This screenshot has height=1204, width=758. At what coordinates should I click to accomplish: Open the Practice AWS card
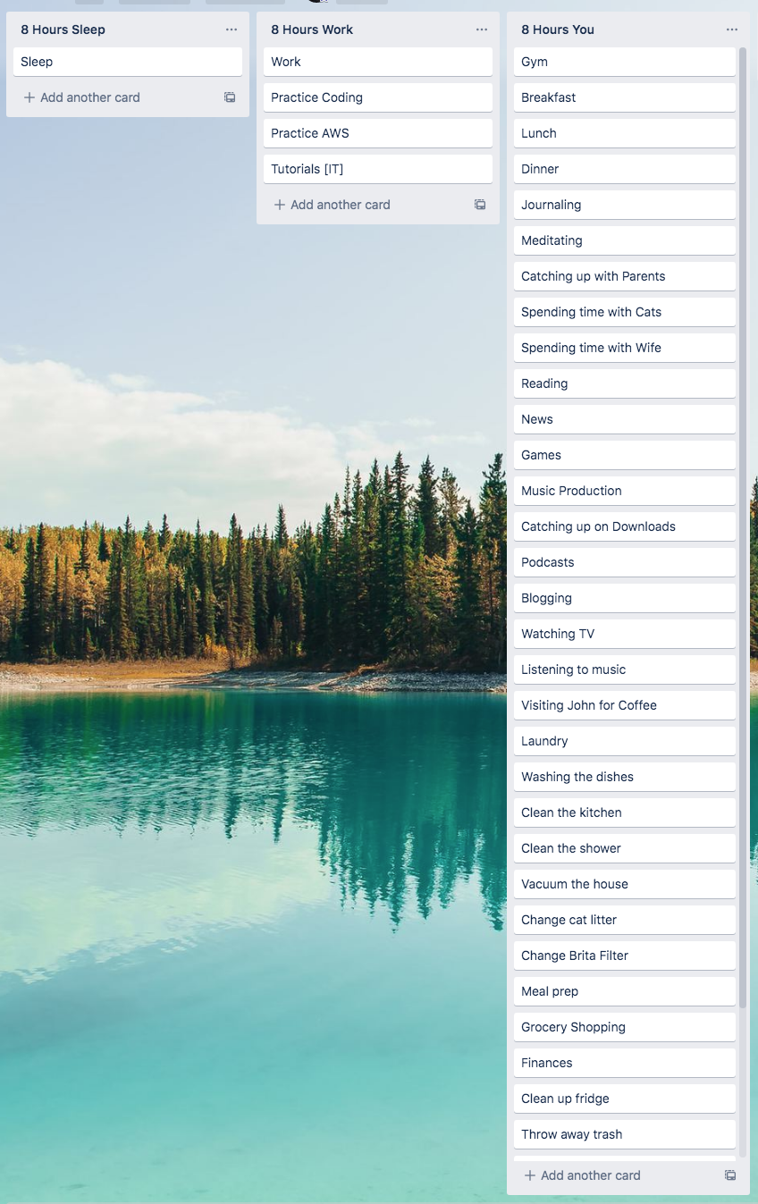tap(378, 133)
